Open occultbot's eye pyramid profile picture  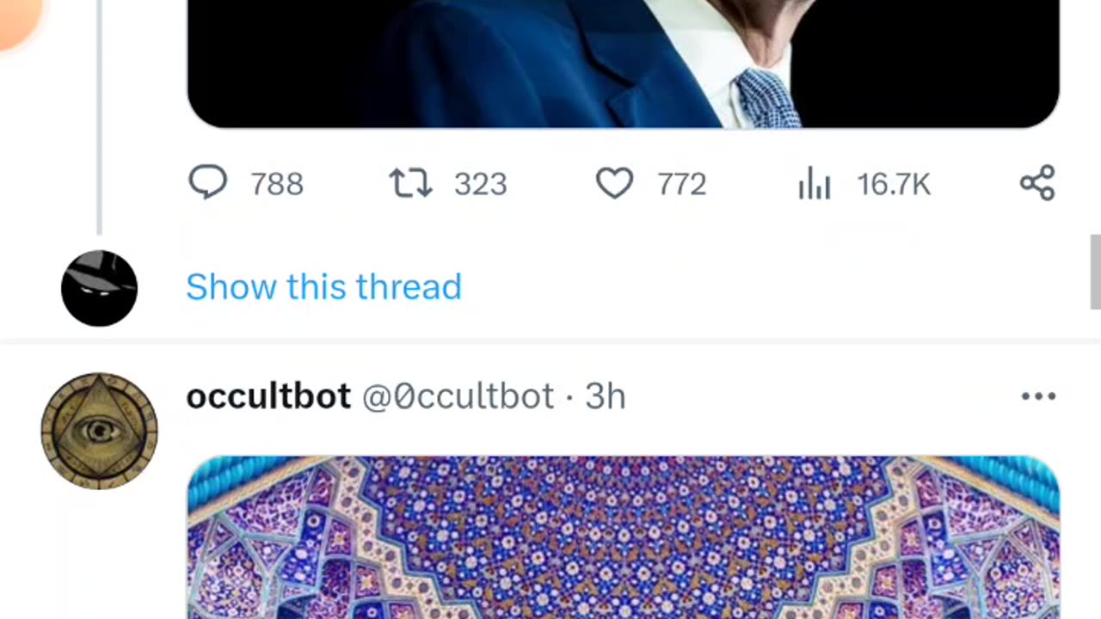(99, 431)
